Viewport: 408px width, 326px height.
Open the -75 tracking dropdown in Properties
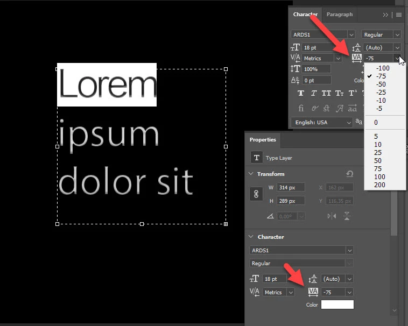[349, 292]
